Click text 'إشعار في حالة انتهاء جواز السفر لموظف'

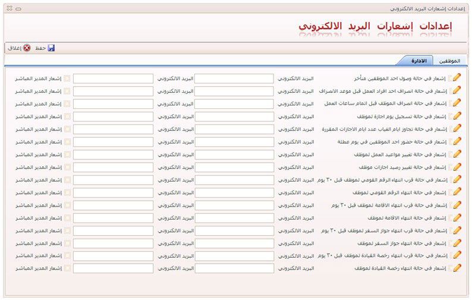[402, 243]
